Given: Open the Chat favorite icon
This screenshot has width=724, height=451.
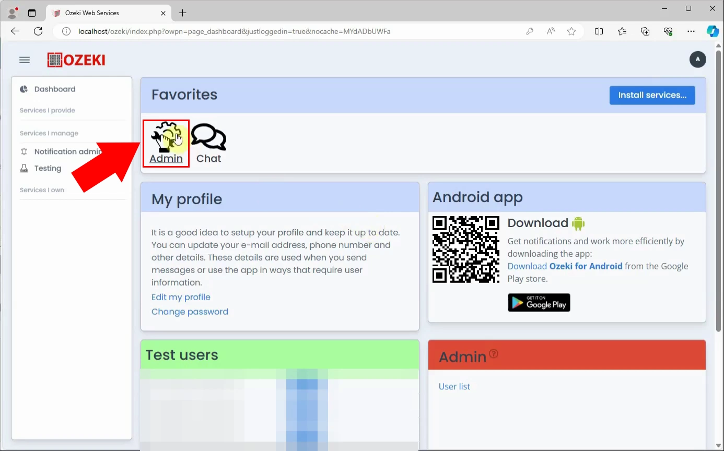Looking at the screenshot, I should point(208,143).
